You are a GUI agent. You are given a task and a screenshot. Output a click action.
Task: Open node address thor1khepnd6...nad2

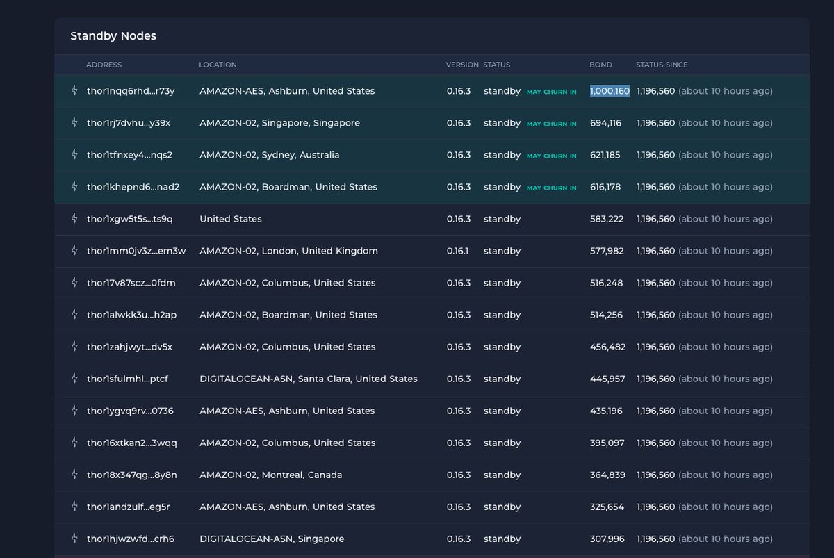click(133, 187)
